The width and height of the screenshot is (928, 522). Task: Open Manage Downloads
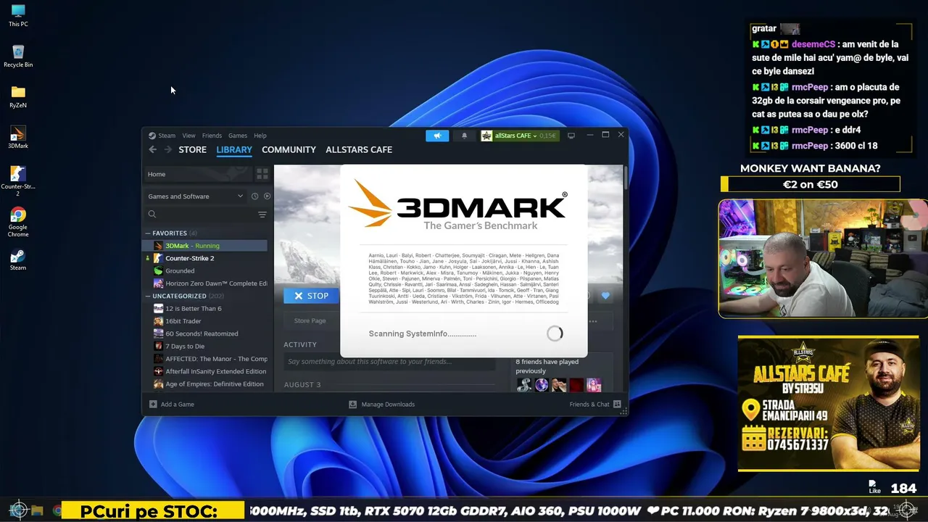[x=382, y=405]
